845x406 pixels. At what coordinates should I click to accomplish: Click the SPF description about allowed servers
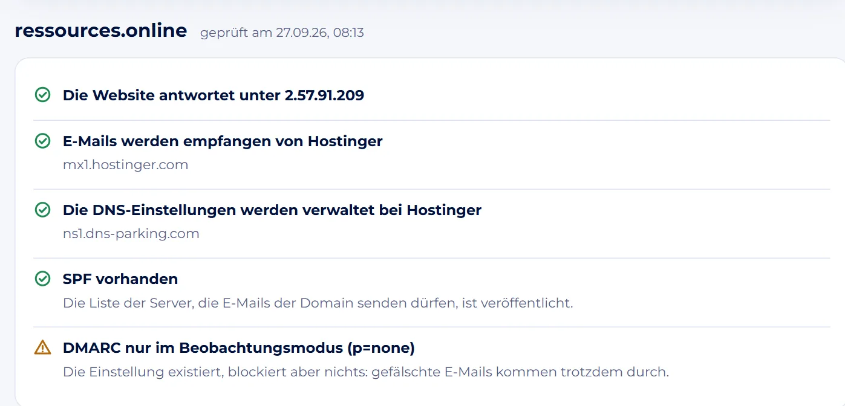pos(318,303)
